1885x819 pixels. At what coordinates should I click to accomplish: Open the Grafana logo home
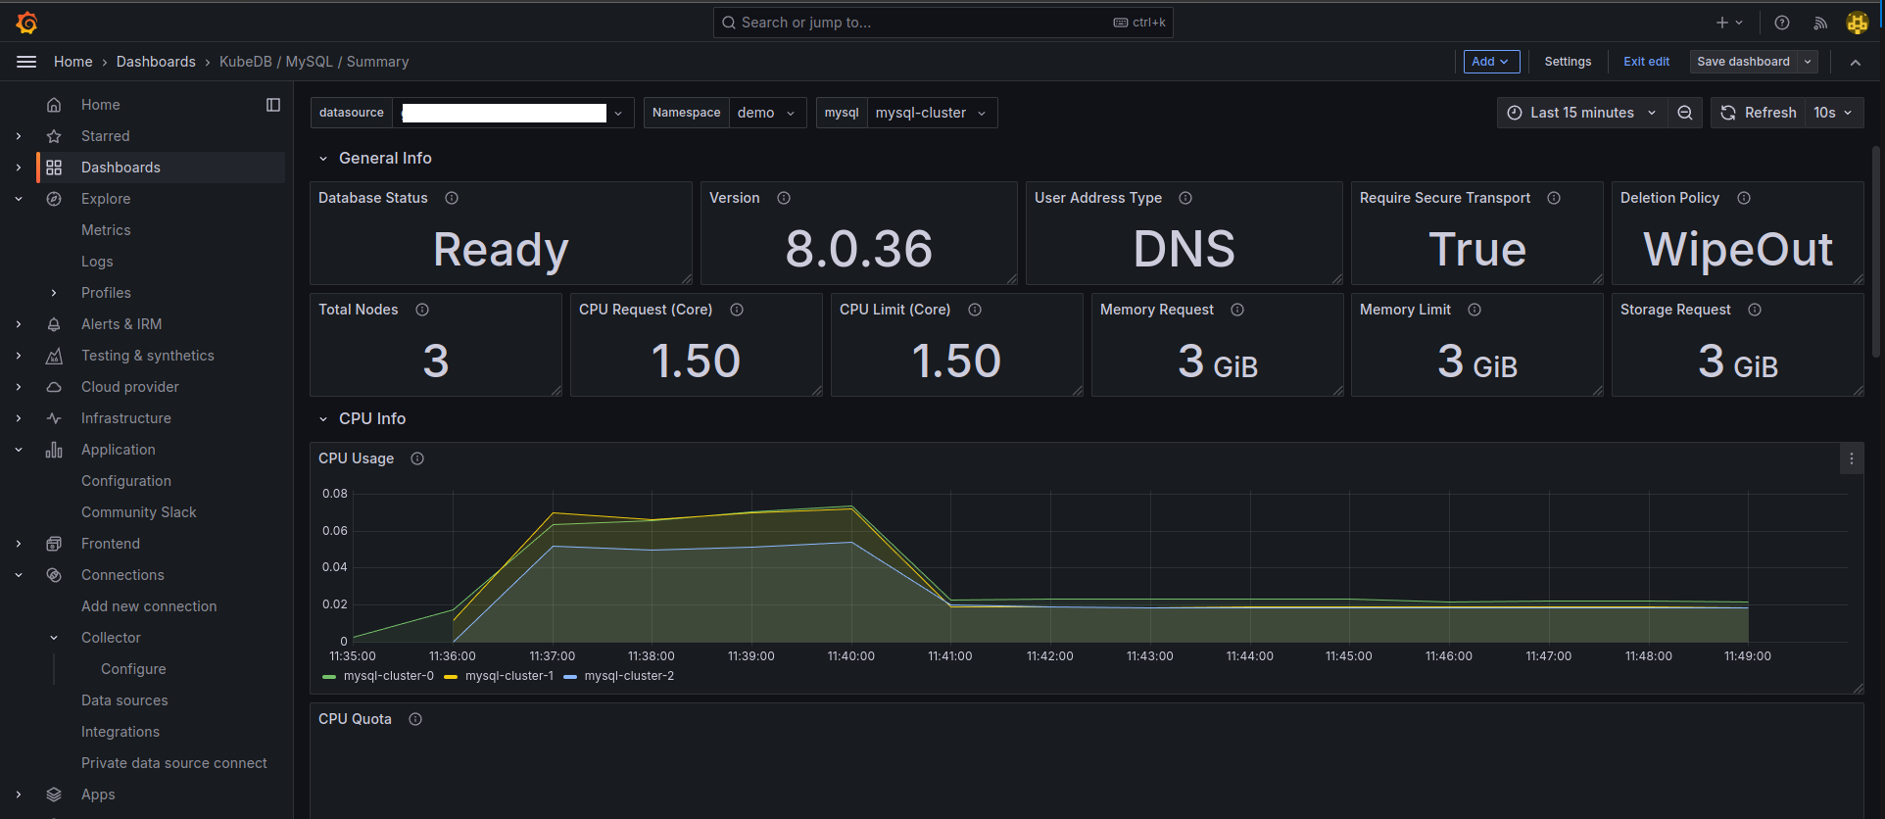coord(26,23)
